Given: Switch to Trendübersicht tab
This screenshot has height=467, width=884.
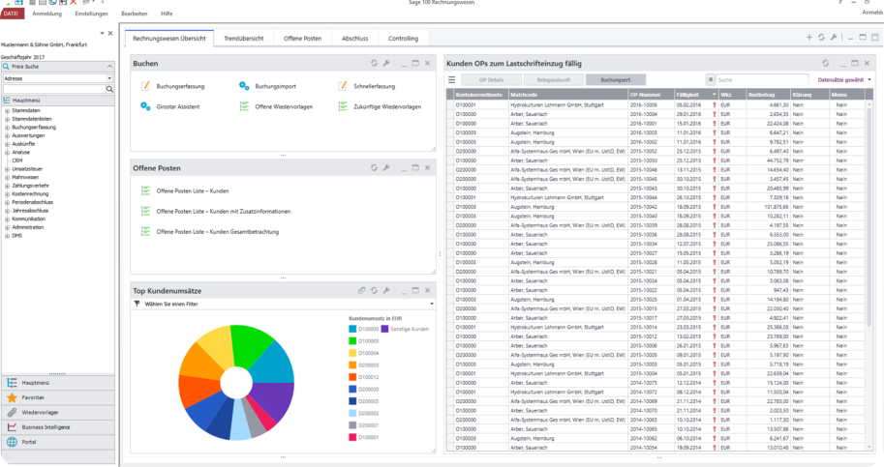Looking at the screenshot, I should [x=244, y=39].
